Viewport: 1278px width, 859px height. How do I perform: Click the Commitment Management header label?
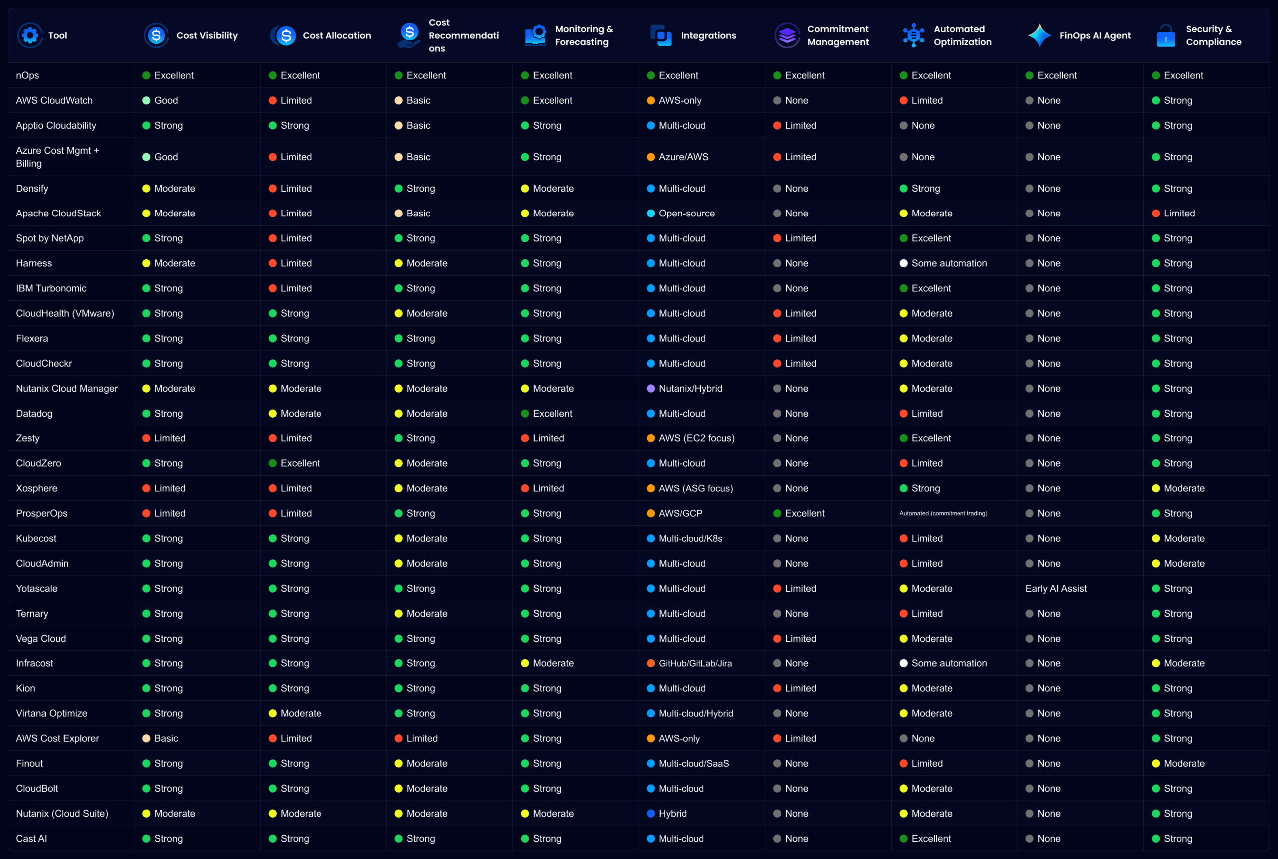(x=838, y=35)
